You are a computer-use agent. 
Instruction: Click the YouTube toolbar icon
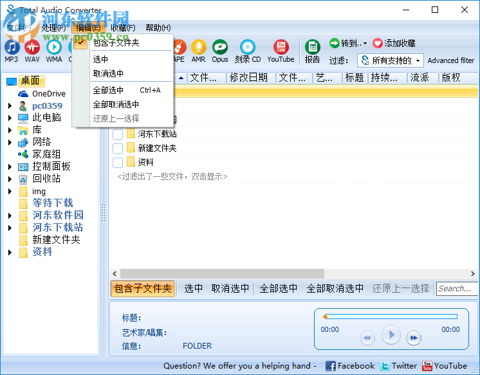[281, 51]
